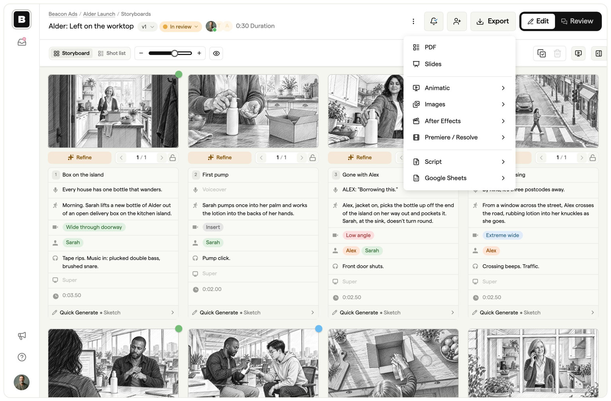Image resolution: width=611 pixels, height=401 pixels.
Task: Toggle the lock on frame 1 image
Action: click(173, 158)
